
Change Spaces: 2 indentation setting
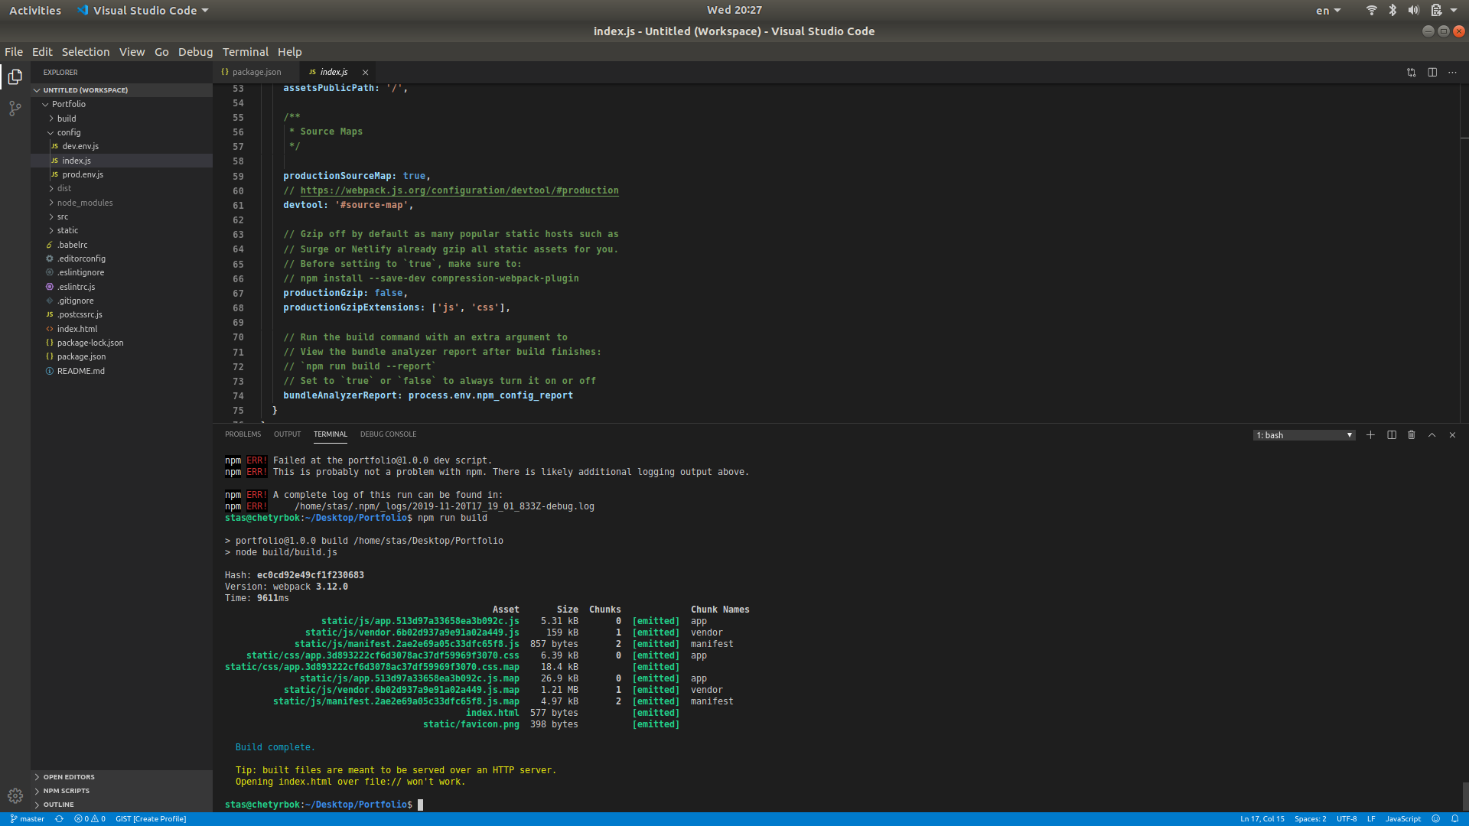coord(1310,819)
